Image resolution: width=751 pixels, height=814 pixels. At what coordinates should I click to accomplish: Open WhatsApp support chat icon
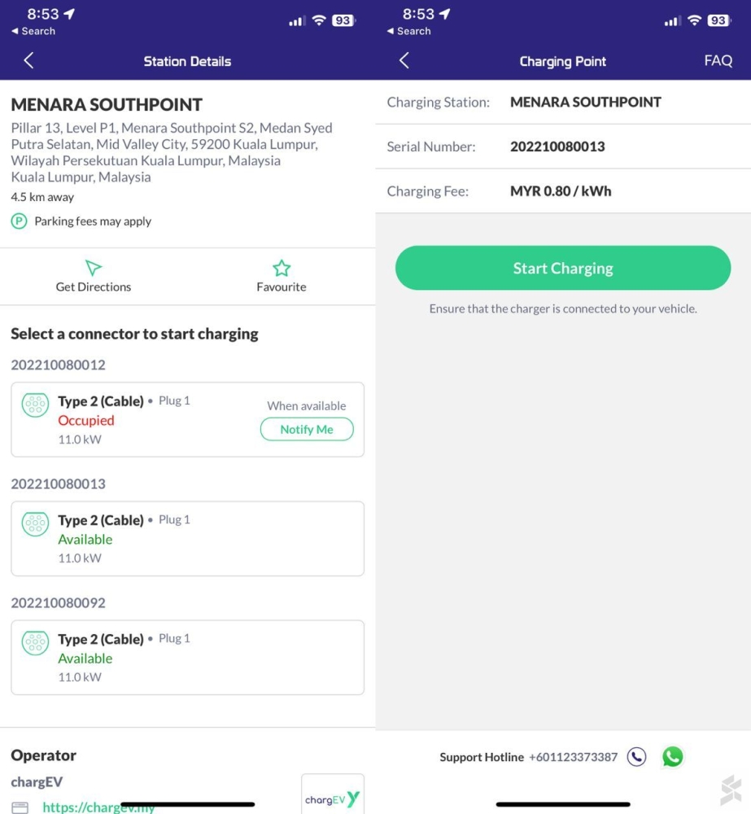tap(673, 757)
